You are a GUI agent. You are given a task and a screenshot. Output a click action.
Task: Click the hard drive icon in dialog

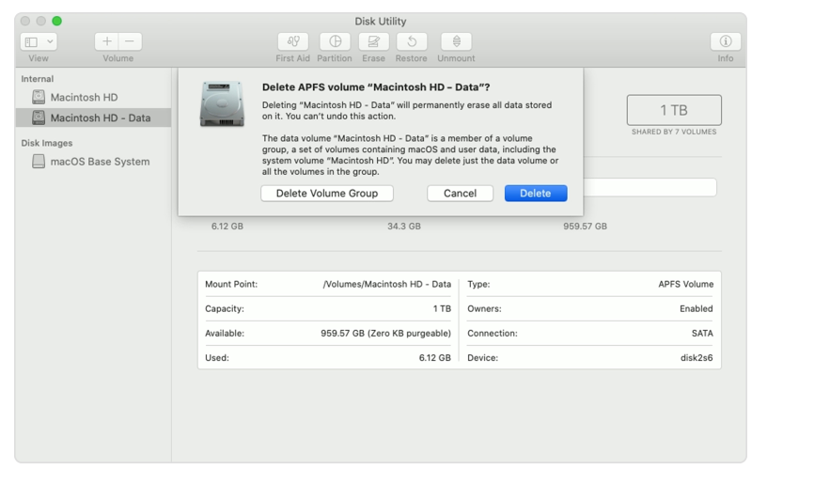pyautogui.click(x=222, y=103)
